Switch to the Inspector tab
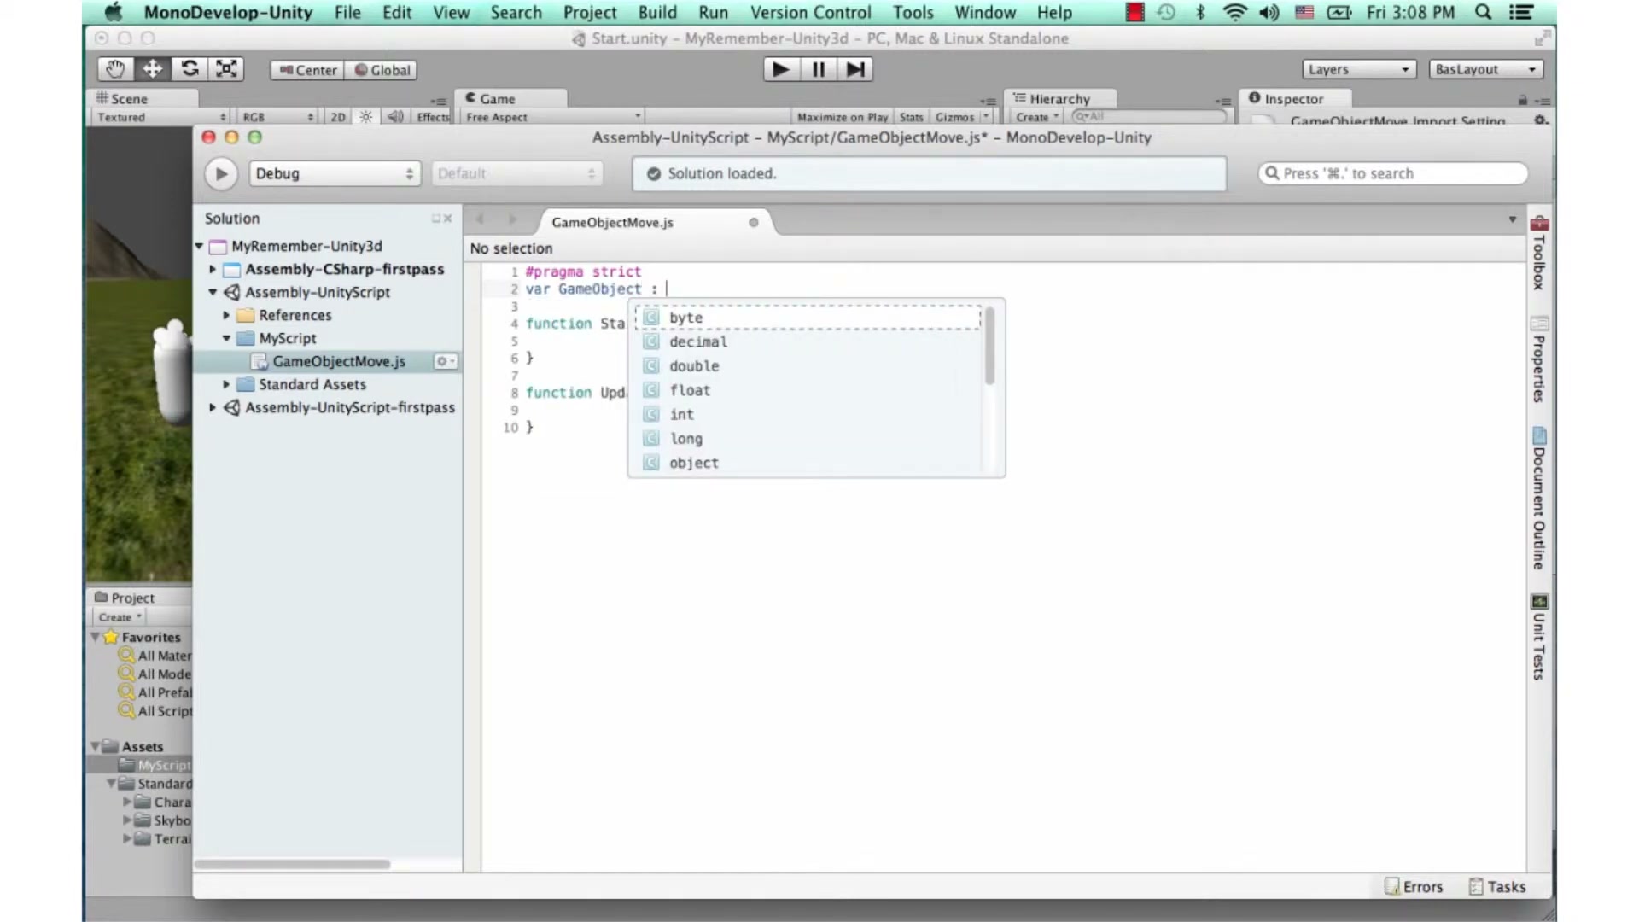 pyautogui.click(x=1293, y=99)
